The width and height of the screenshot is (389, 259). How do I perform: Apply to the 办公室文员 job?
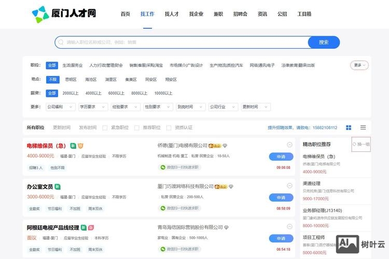coord(281,197)
